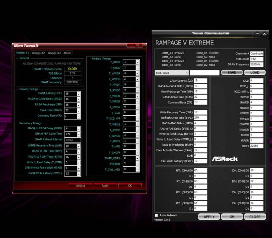Click the FSB DRAM ratio field
The width and height of the screenshot is (272, 238).
256,59
